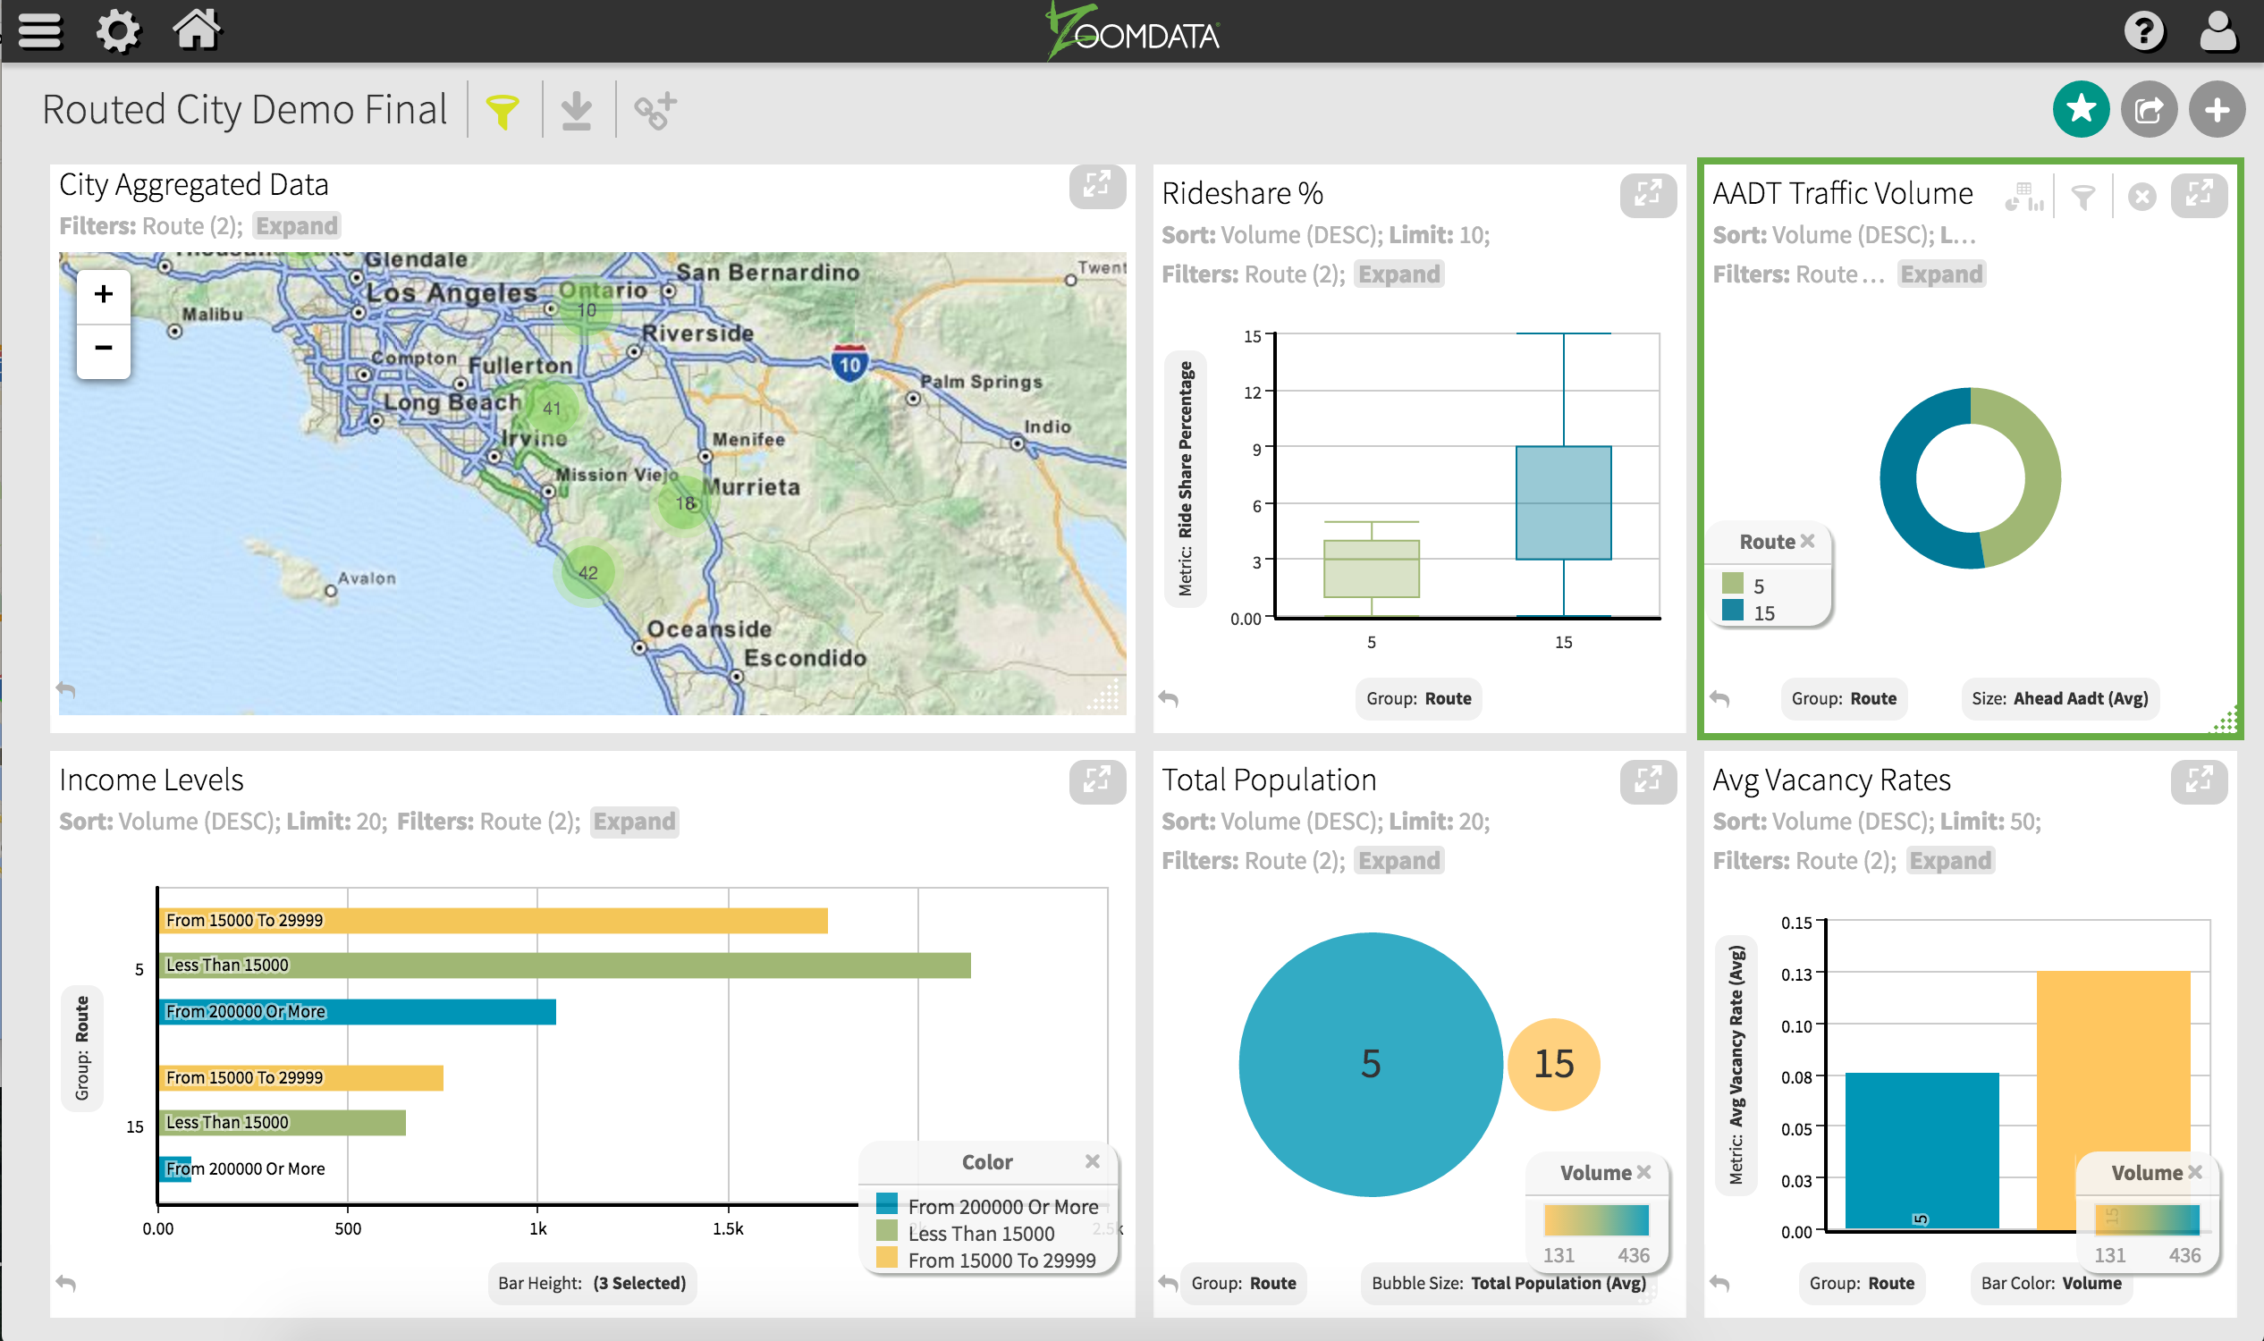Screen dimensions: 2264x1341
Task: Maximize the Rideshare % chart
Action: pyautogui.click(x=1647, y=193)
